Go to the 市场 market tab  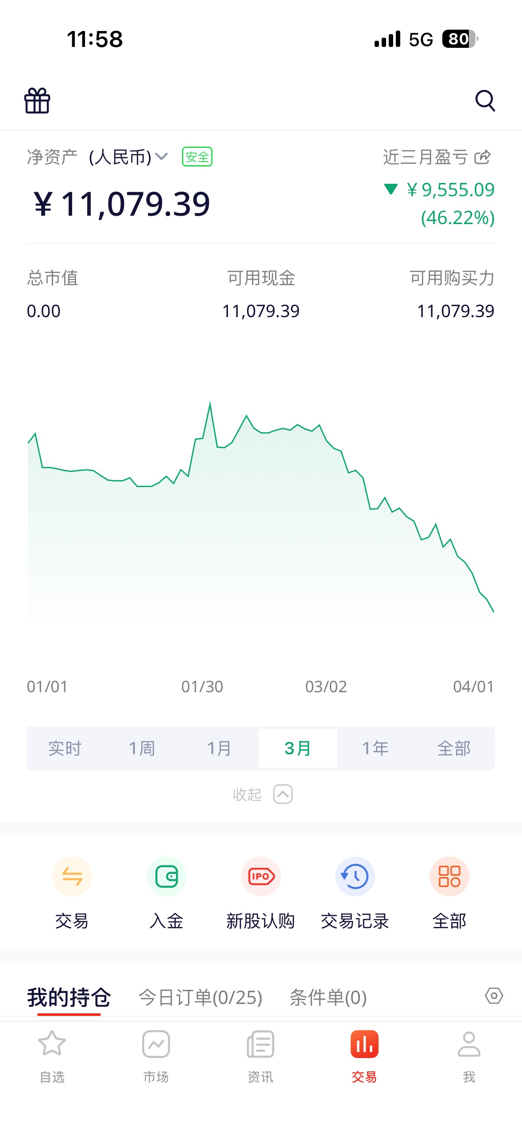coord(156,1056)
